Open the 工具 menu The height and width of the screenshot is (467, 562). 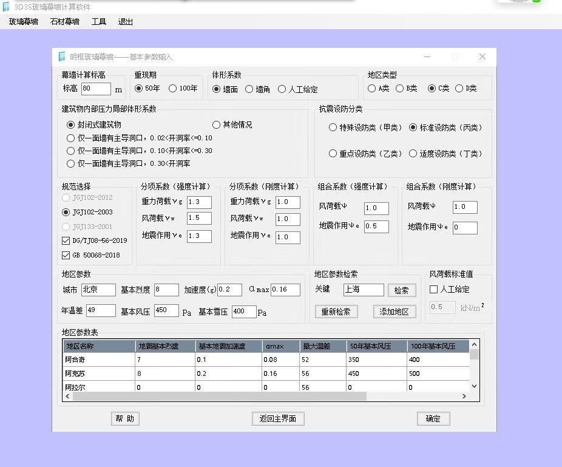[99, 22]
